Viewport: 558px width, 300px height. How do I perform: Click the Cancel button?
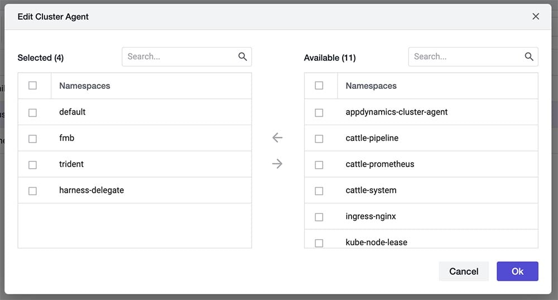point(464,272)
